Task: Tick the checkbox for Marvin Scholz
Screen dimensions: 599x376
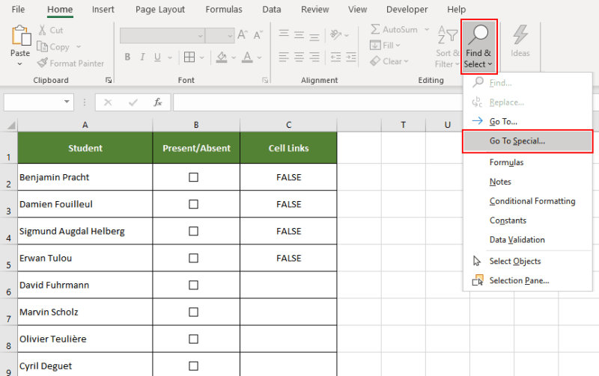Action: tap(194, 312)
